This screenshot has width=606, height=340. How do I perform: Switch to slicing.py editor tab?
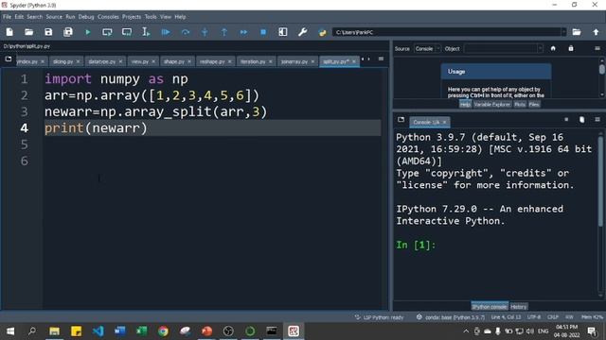point(63,61)
